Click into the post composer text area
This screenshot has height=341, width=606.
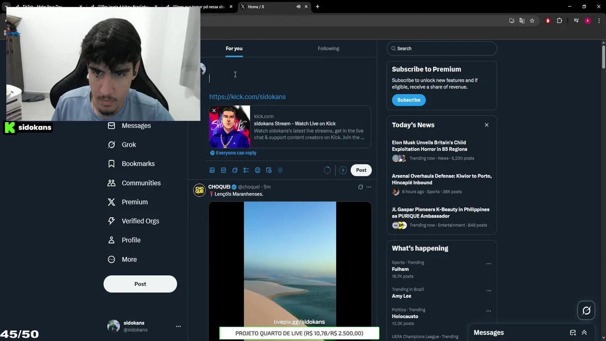click(289, 79)
